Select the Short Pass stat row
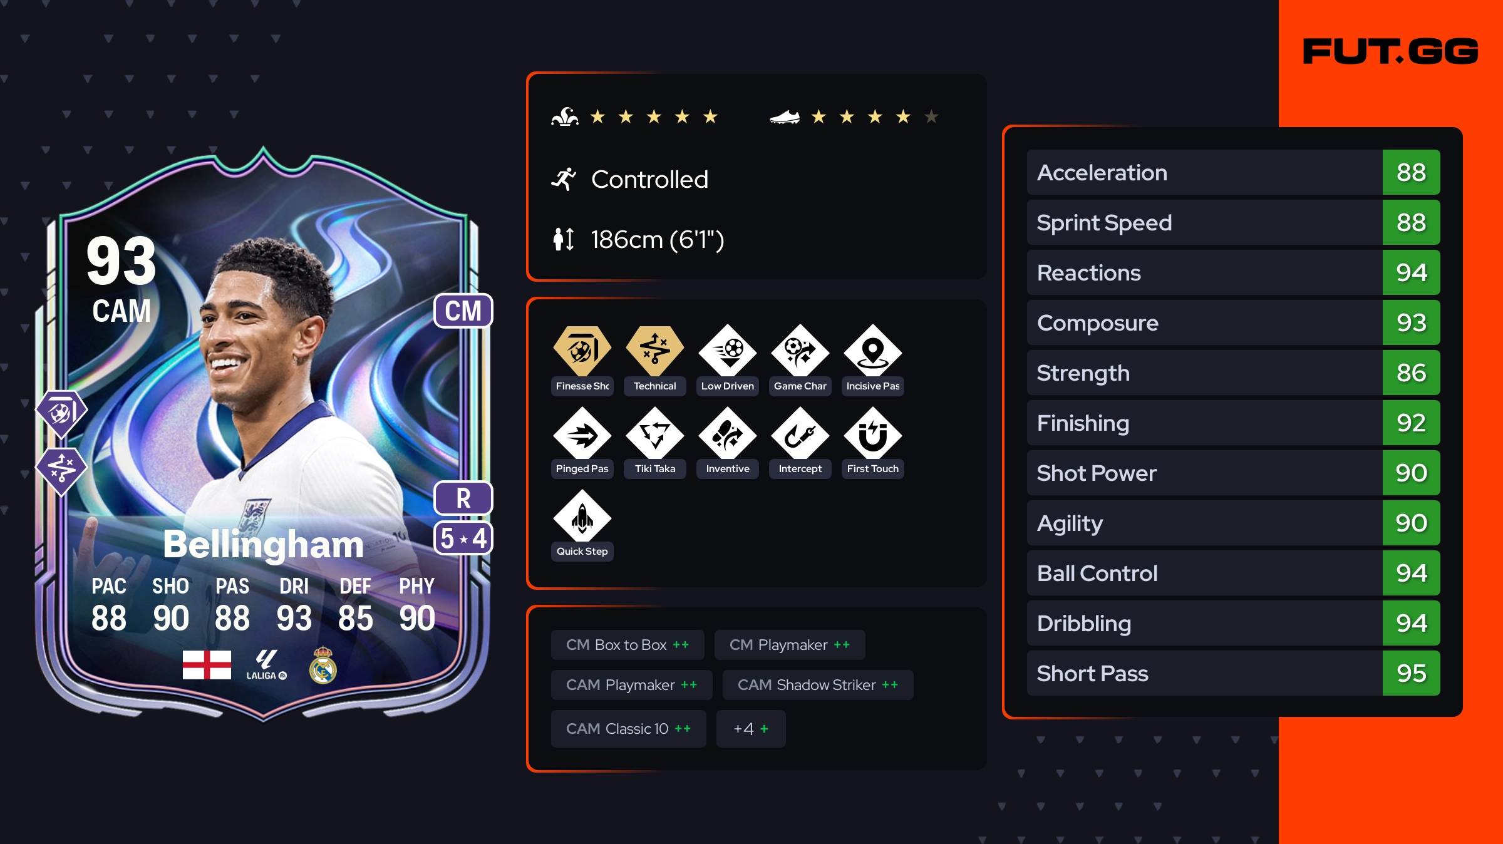 pyautogui.click(x=1233, y=673)
